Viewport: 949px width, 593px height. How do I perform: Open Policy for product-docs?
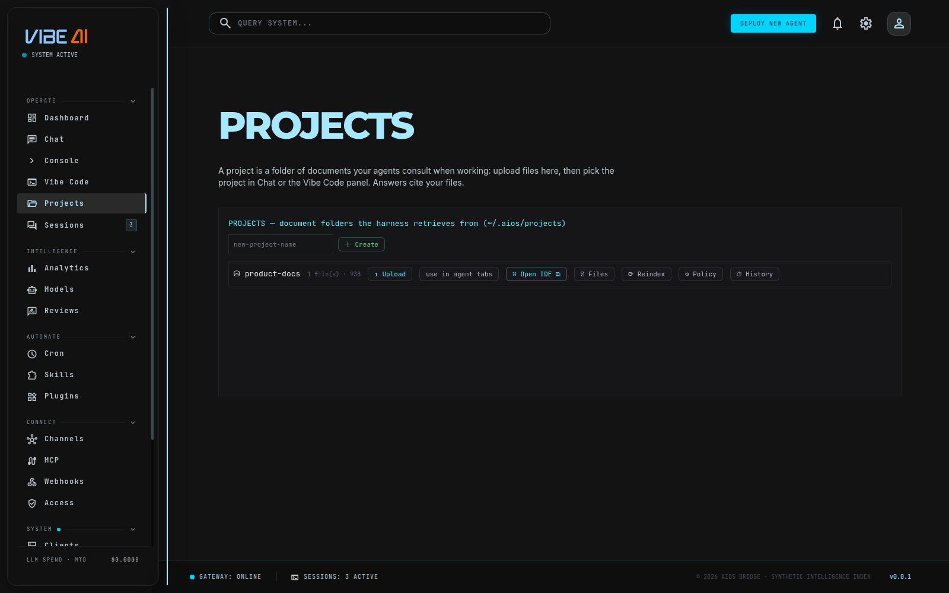[x=700, y=274]
